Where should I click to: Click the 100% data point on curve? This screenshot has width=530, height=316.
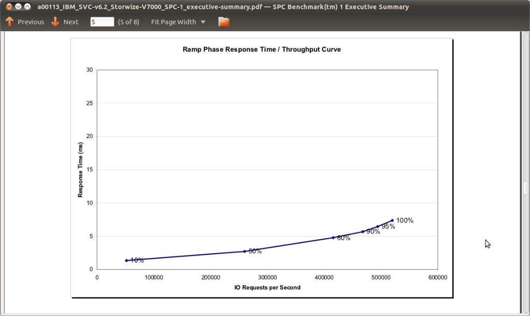392,220
